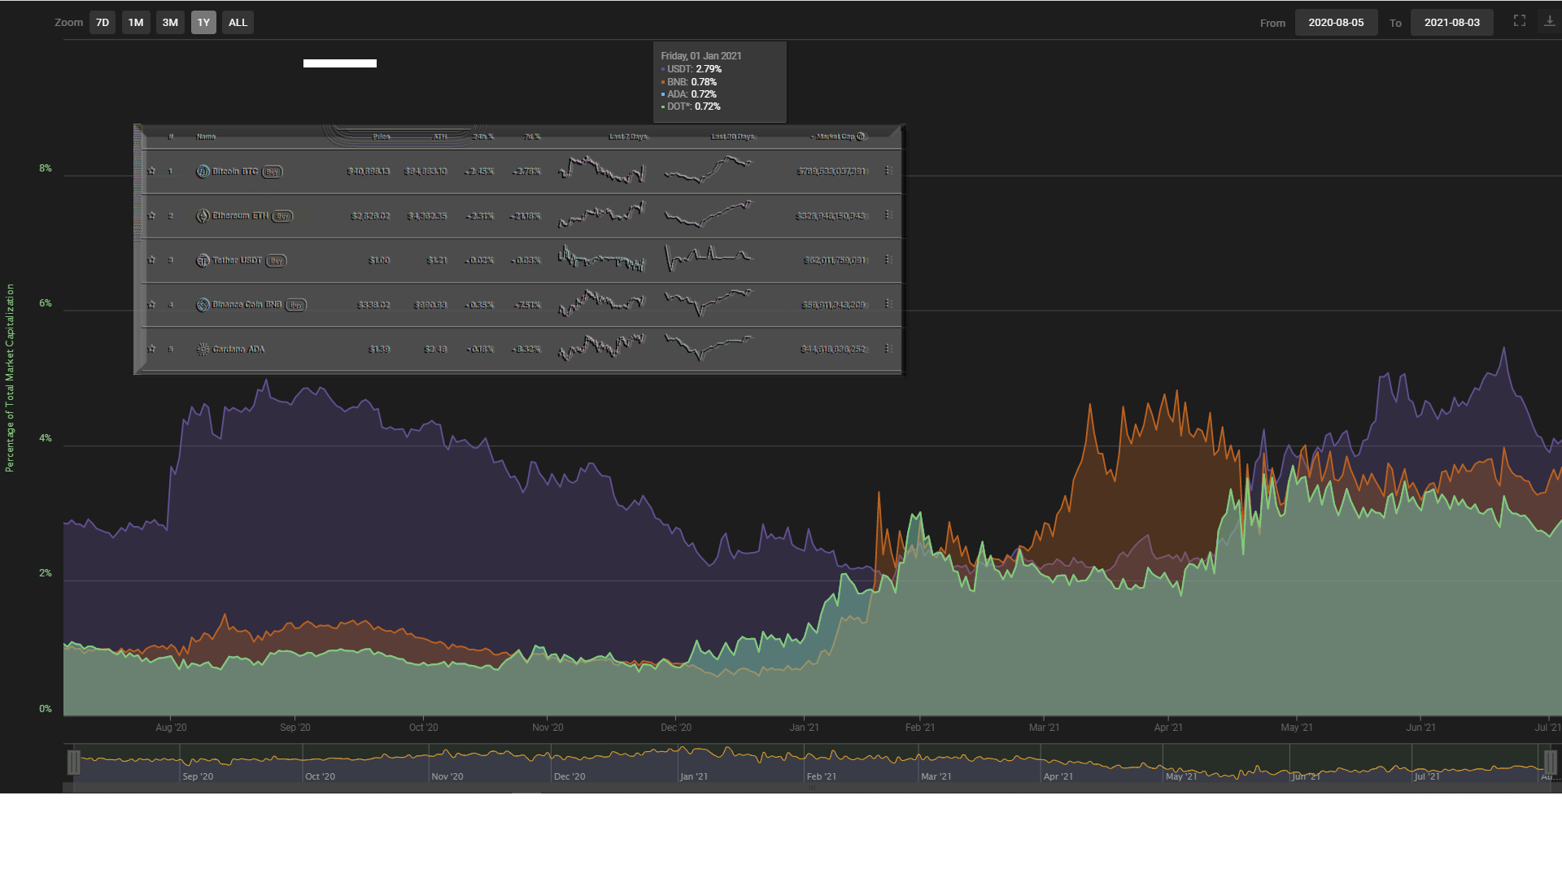Image resolution: width=1562 pixels, height=878 pixels.
Task: Click the Binance Coin BNB logo
Action: [203, 305]
